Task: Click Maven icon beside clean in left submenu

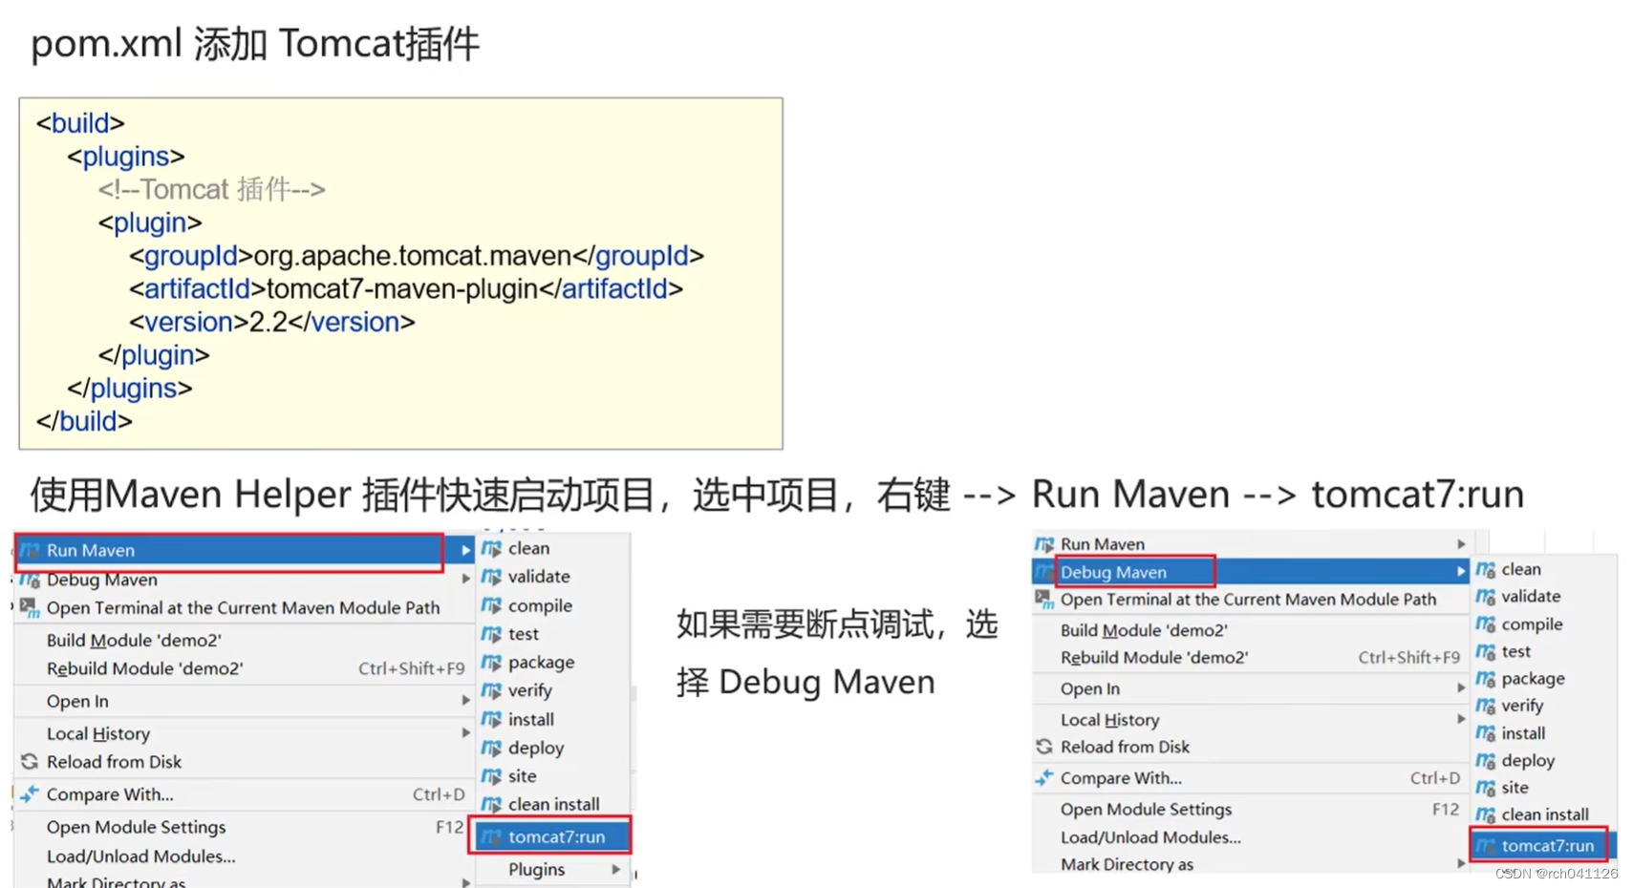Action: 491,548
